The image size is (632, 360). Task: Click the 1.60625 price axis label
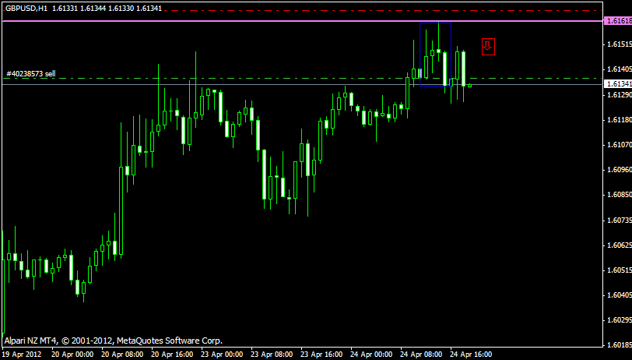(x=619, y=245)
